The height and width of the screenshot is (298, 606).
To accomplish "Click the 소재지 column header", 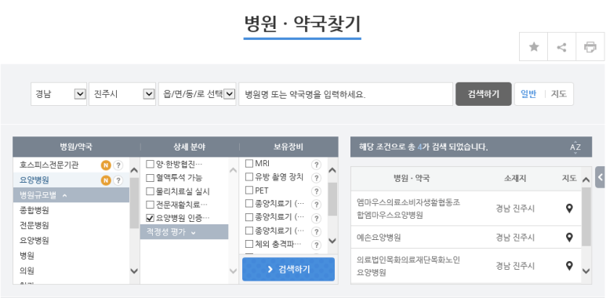I will [515, 178].
